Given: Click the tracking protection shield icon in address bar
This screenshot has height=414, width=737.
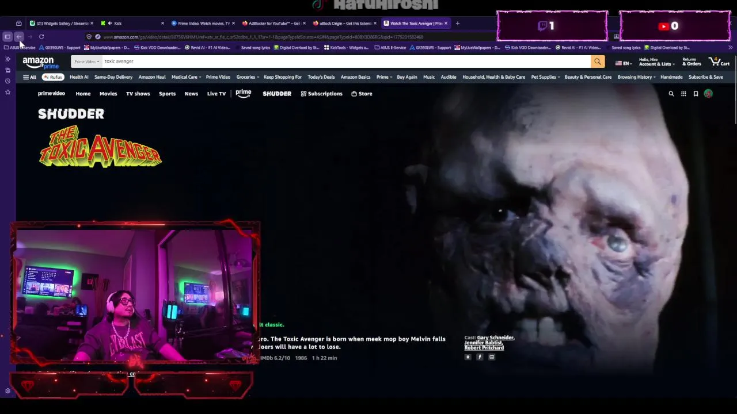Looking at the screenshot, I should (x=89, y=37).
